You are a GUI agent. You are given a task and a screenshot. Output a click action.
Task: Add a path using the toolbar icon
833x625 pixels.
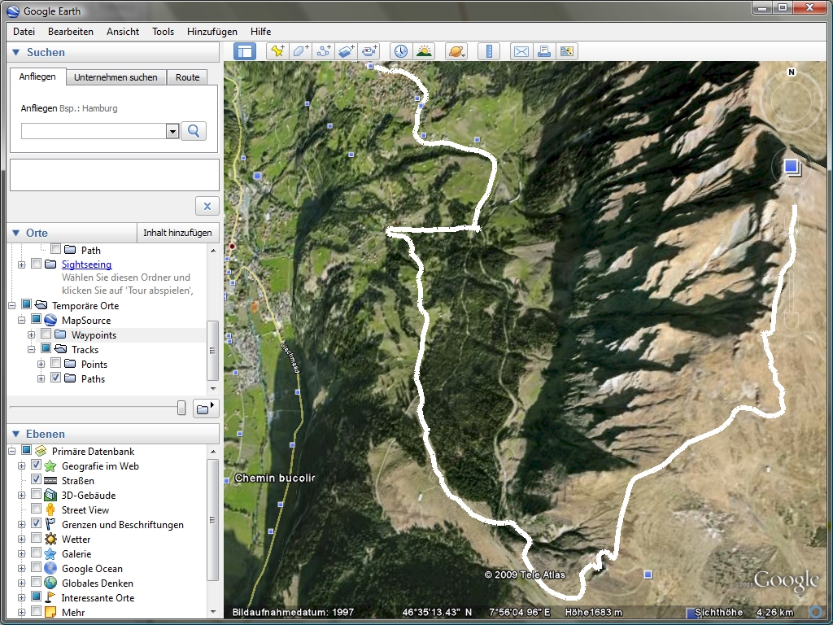pos(324,51)
